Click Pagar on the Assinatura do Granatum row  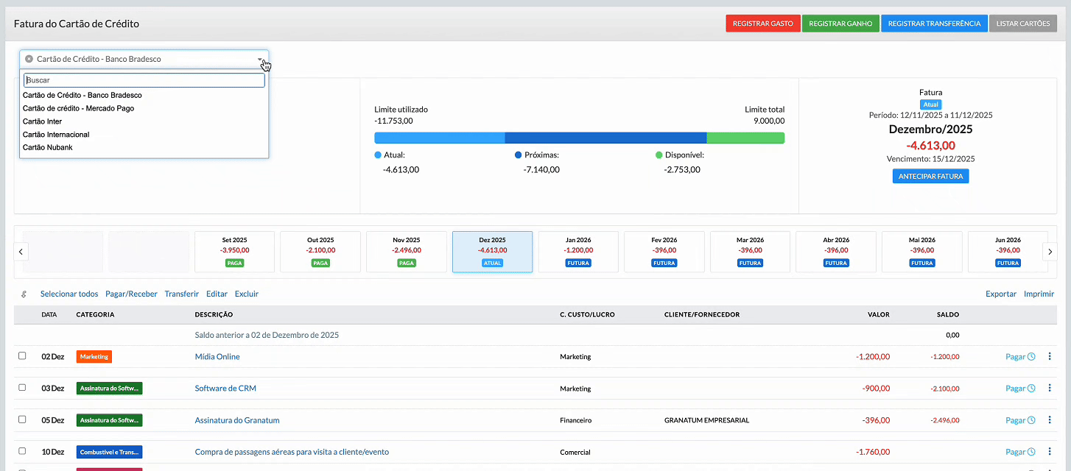pyautogui.click(x=1015, y=421)
